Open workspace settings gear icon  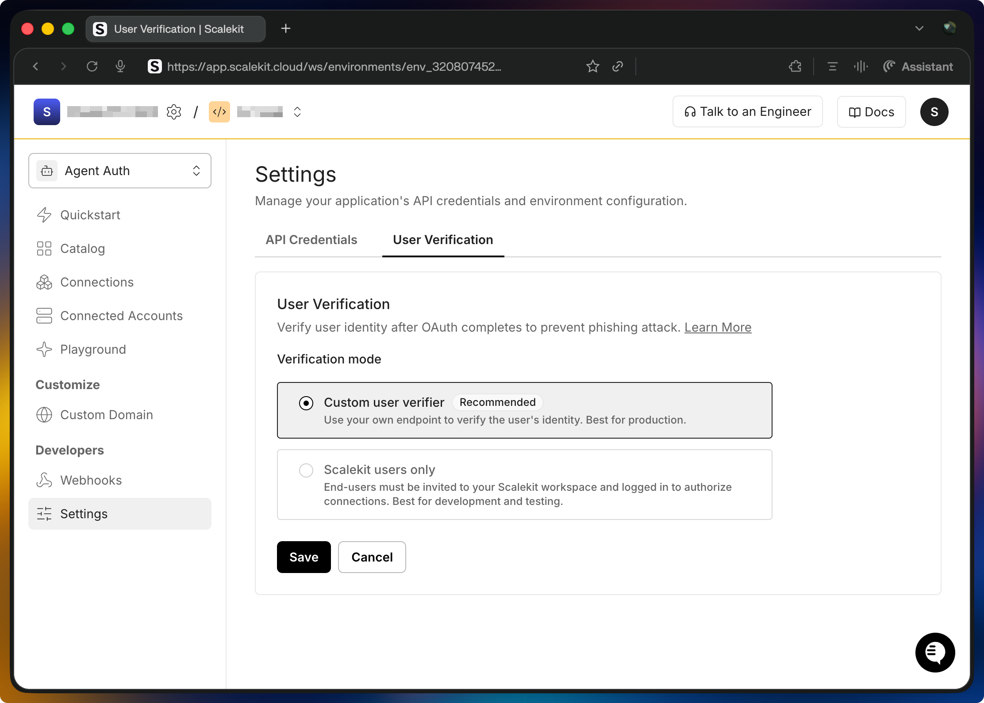[x=174, y=112]
